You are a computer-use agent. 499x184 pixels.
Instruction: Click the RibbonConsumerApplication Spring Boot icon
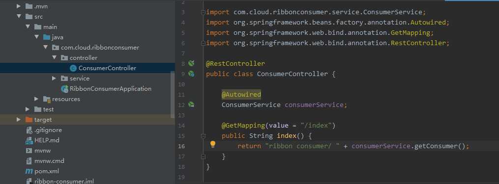64,89
